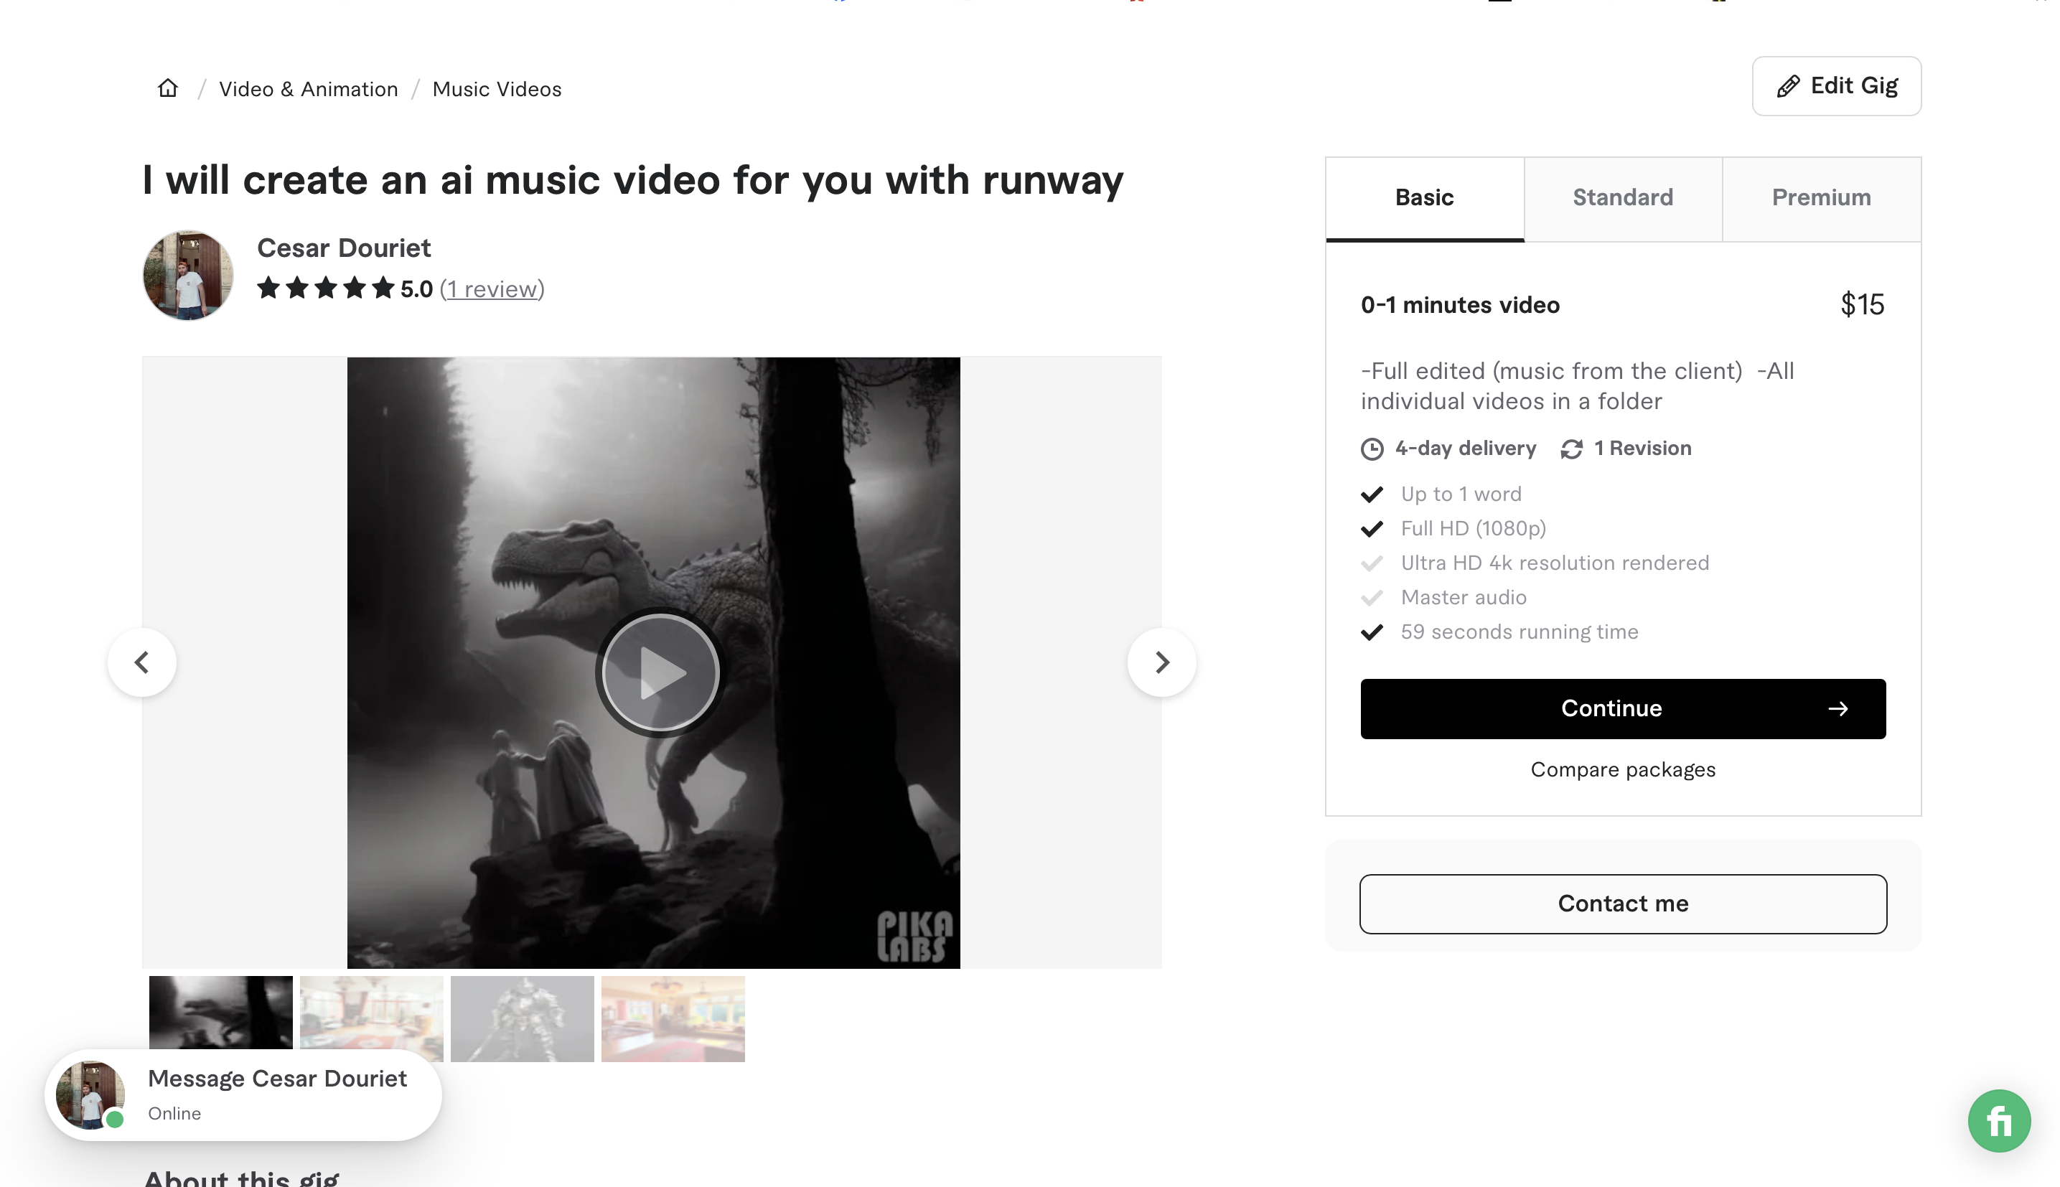Click the Contact me button
The width and height of the screenshot is (2060, 1187).
coord(1622,904)
